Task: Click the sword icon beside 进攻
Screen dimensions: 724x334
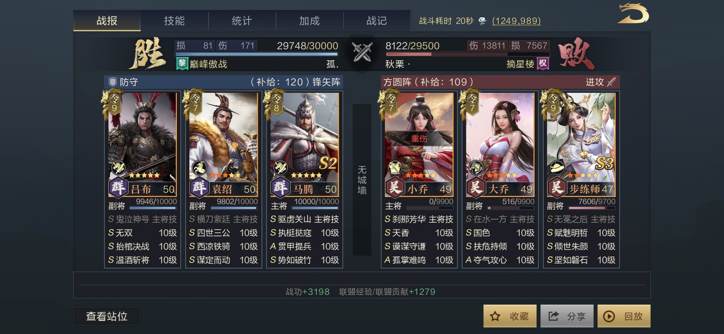Action: (x=611, y=82)
